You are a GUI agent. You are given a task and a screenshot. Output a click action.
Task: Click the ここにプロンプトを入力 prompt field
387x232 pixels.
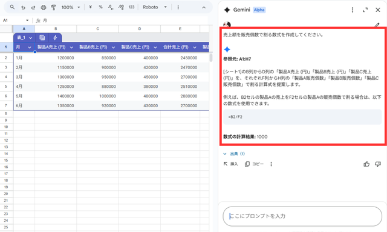click(302, 216)
